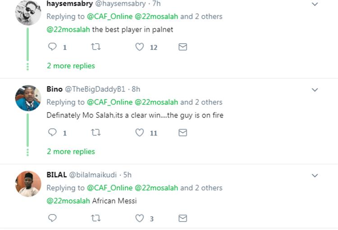
Task: Like BILAL's African Messi tweet
Action: point(140,218)
